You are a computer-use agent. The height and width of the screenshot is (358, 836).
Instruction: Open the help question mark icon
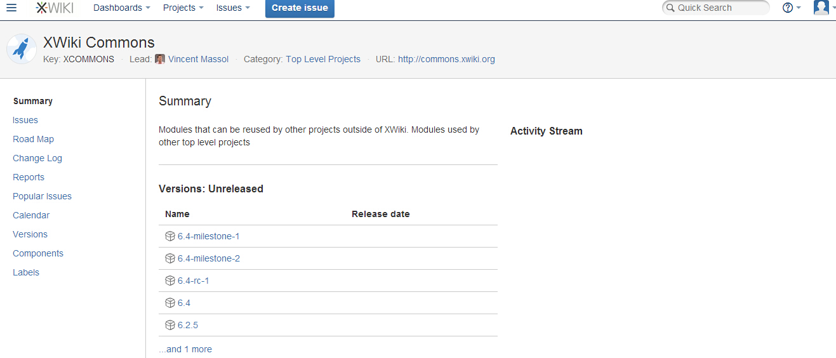pos(788,8)
